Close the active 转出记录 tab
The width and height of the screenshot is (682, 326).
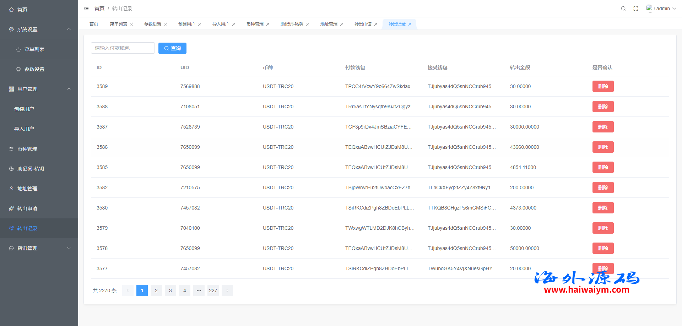click(x=410, y=24)
